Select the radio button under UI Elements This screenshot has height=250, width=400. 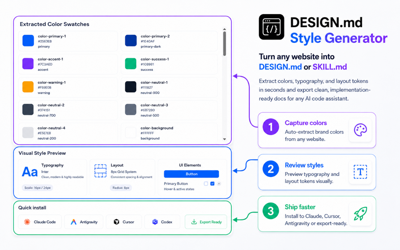point(219,184)
